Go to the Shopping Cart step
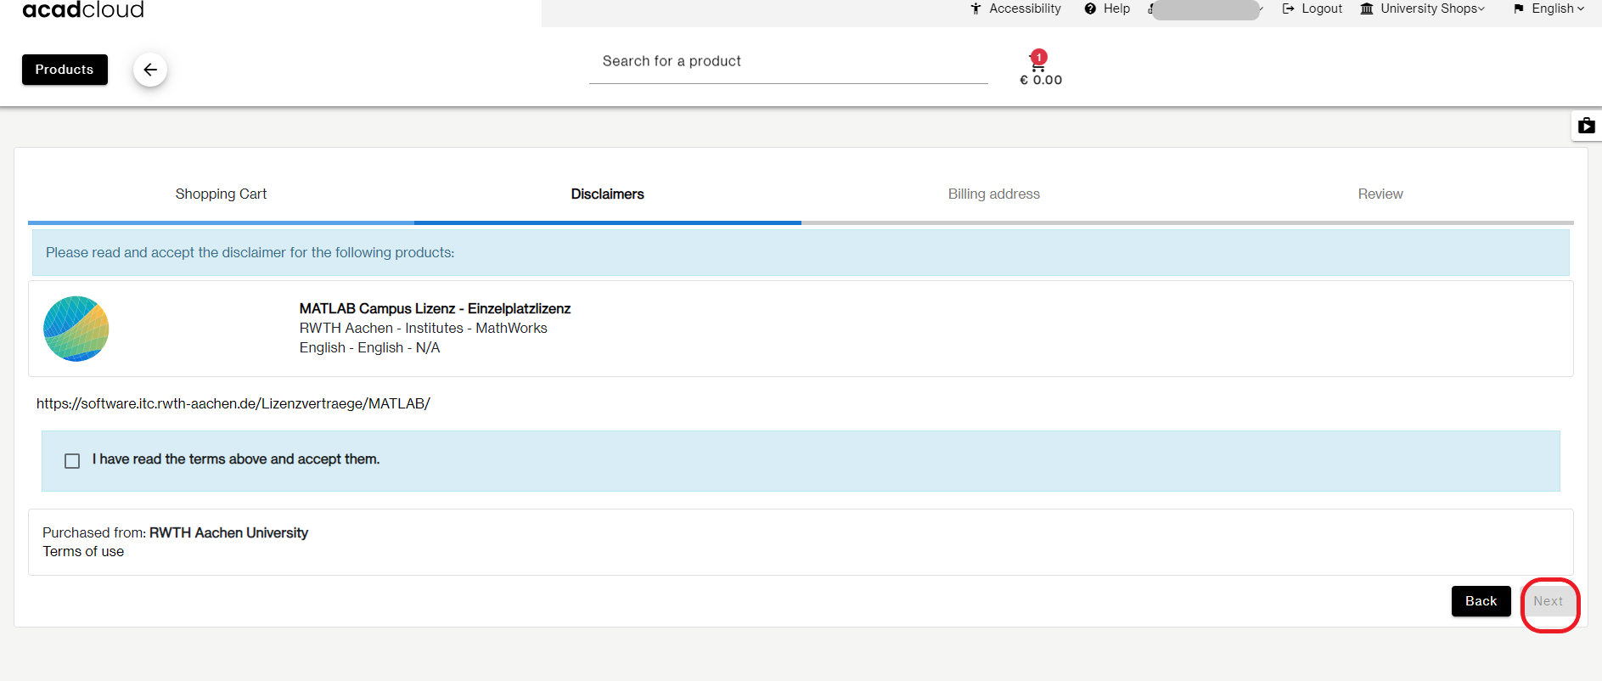Screen dimensions: 1602x681 coord(221,194)
